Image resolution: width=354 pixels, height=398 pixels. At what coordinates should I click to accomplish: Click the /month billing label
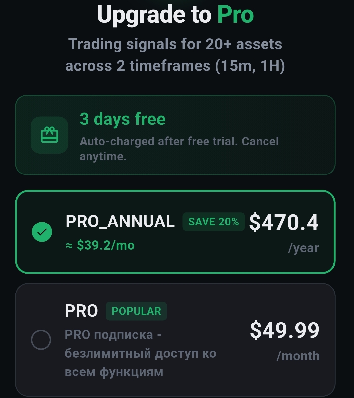(x=298, y=356)
